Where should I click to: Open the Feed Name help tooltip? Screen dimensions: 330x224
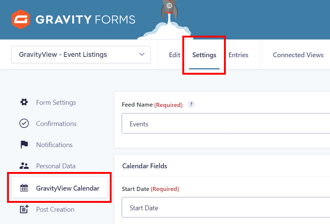(x=191, y=104)
